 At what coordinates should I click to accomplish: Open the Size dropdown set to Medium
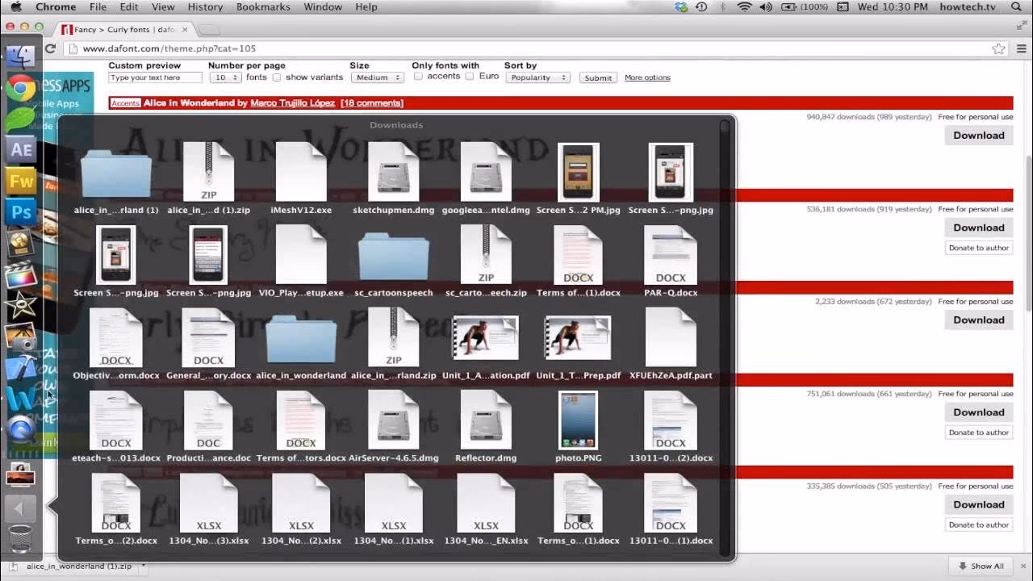[x=377, y=77]
